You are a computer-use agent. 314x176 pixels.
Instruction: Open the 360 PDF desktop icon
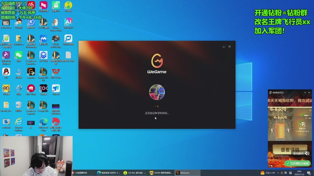pyautogui.click(x=68, y=38)
